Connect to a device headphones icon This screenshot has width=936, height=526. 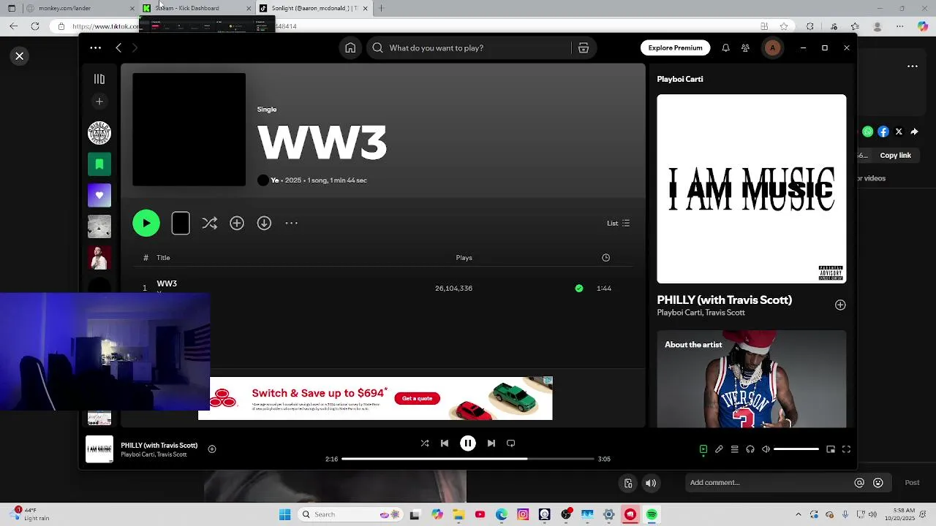point(750,449)
